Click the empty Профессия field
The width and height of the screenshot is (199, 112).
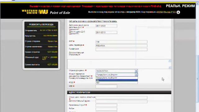(122, 49)
